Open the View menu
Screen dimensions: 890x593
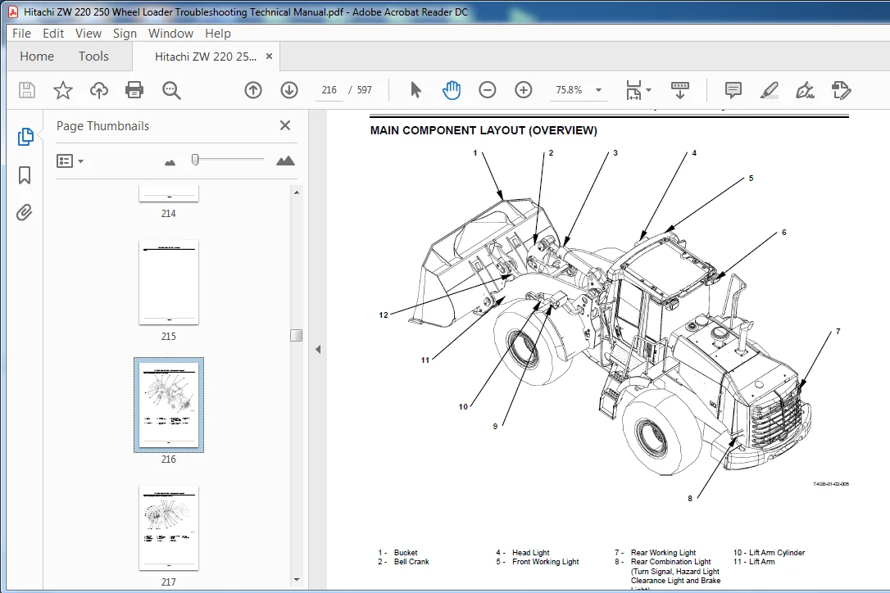[89, 34]
